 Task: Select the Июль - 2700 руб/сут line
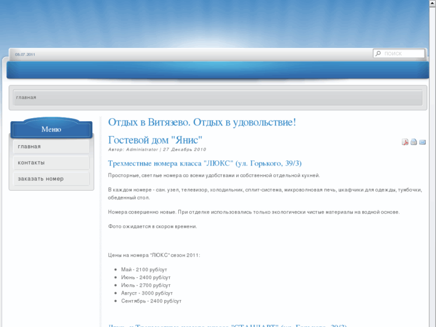coord(146,285)
